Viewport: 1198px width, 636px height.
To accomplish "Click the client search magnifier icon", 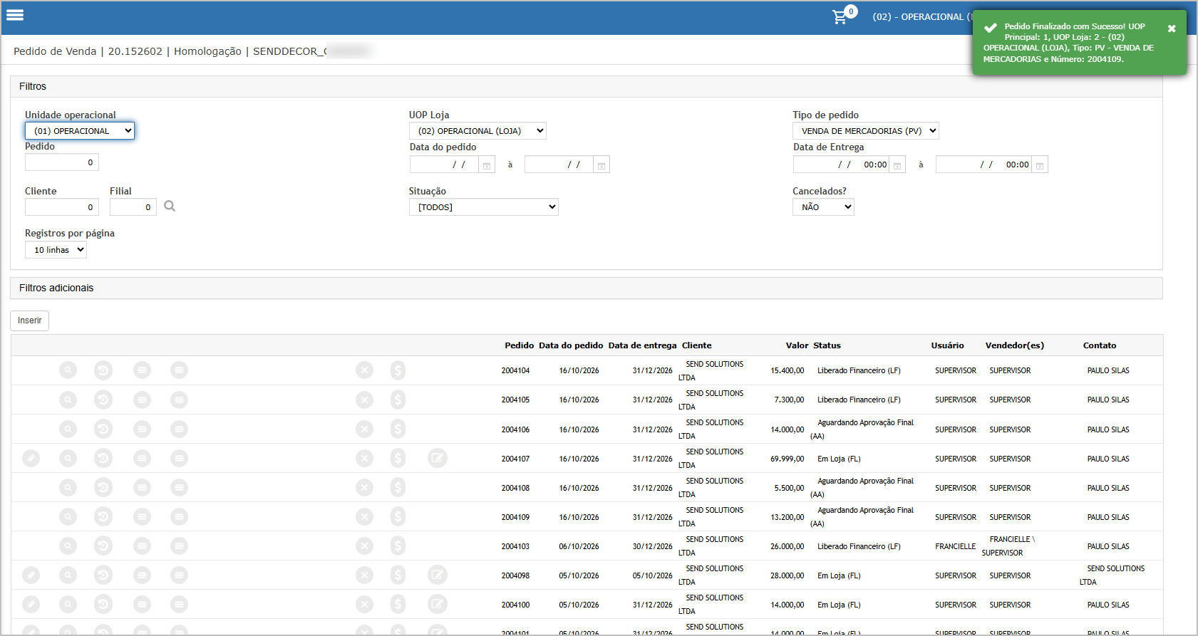I will tap(170, 206).
